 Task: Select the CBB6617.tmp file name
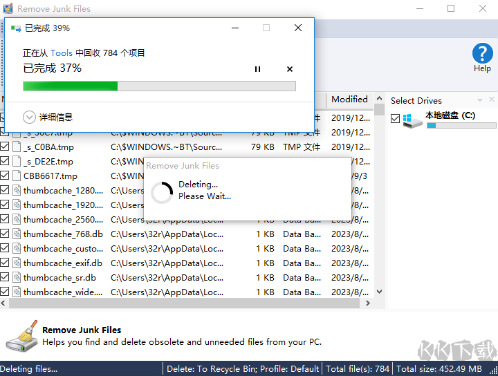(50, 176)
